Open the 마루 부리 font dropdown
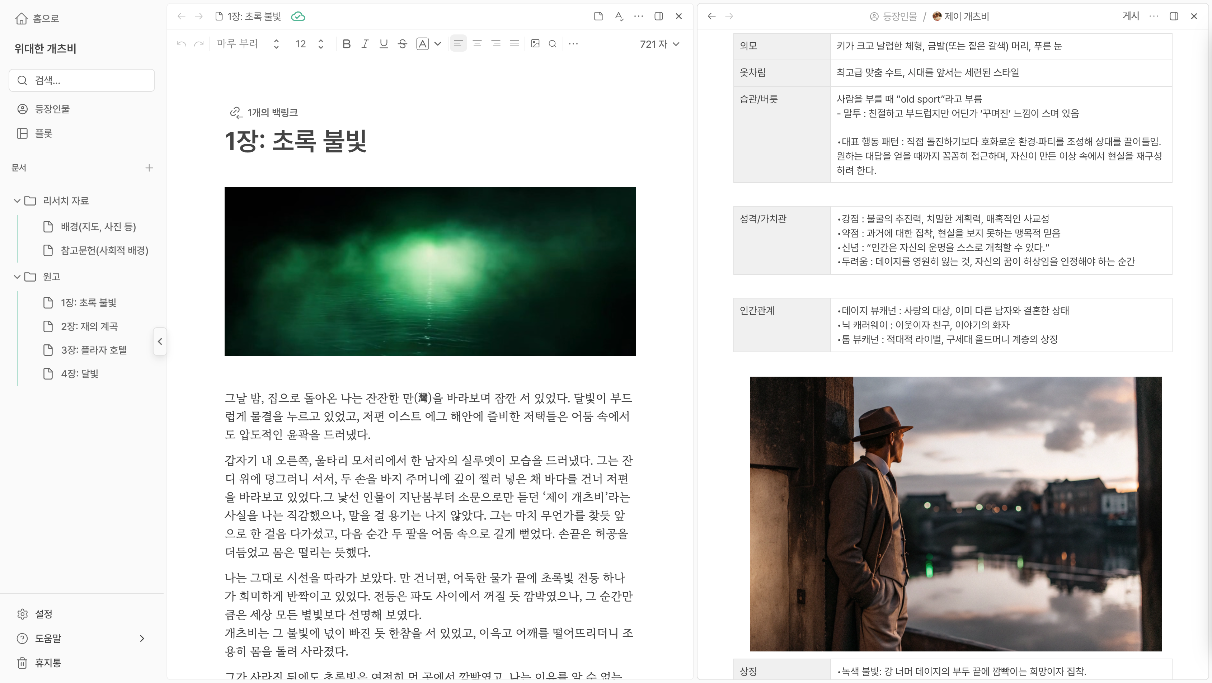 tap(248, 44)
